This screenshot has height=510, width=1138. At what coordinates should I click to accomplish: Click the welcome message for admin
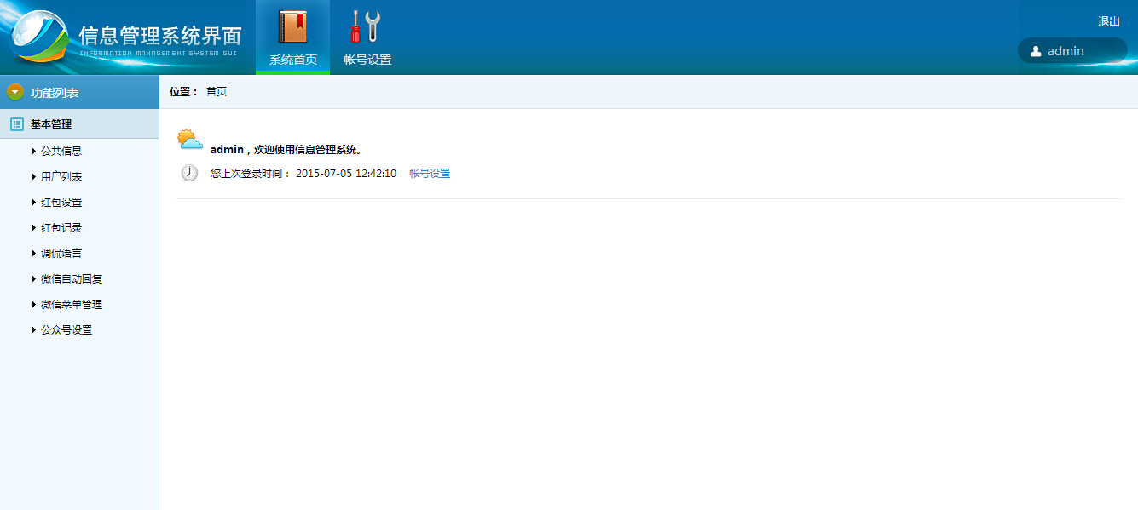pos(286,150)
